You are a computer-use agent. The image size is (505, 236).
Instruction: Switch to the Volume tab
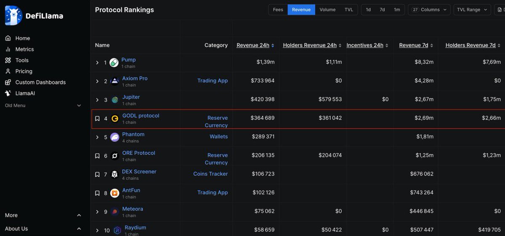(x=327, y=10)
